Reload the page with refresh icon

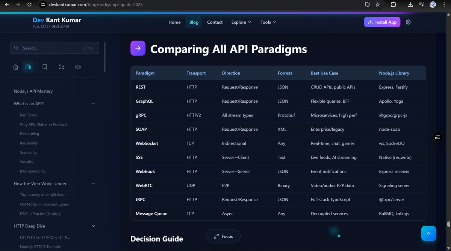coord(29,4)
